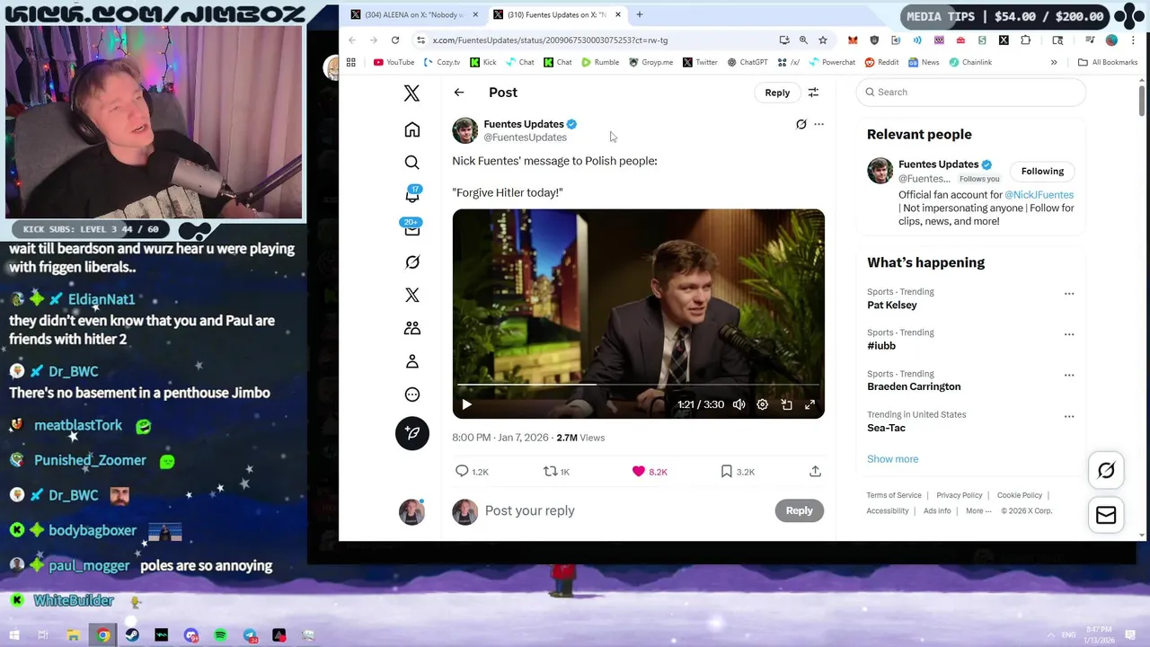Open Pat Kelsey trending topic

892,306
